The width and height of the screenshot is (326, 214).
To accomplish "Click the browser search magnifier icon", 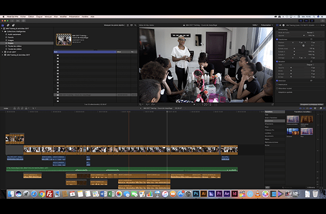I will tap(135, 25).
